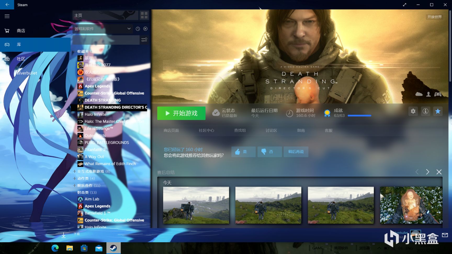This screenshot has height=254, width=452.
Task: Click the 主页 home button
Action: coord(105,15)
